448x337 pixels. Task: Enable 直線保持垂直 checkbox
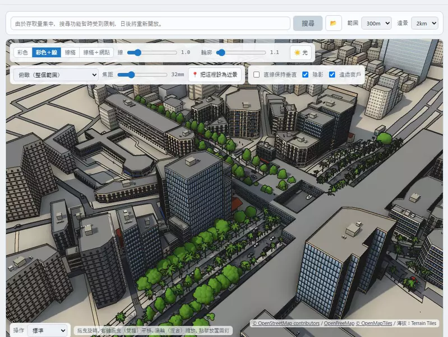coord(257,75)
